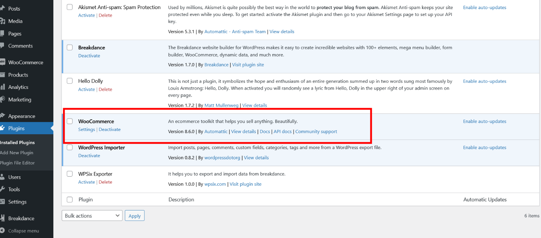Check the WPSix Exporter plugin checkbox
The width and height of the screenshot is (541, 238).
tap(70, 174)
